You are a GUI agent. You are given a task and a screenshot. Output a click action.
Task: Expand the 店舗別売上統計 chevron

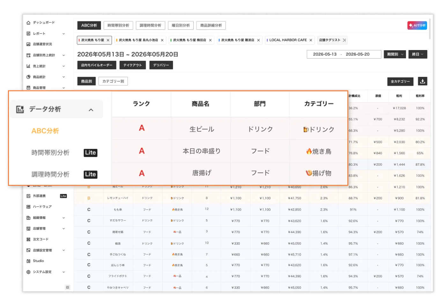(x=64, y=55)
